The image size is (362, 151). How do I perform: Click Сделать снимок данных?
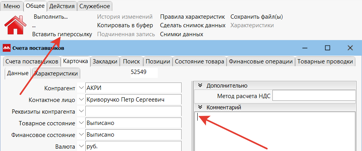[193, 25]
